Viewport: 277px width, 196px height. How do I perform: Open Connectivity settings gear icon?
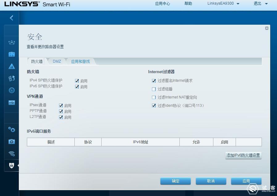(x=11, y=130)
